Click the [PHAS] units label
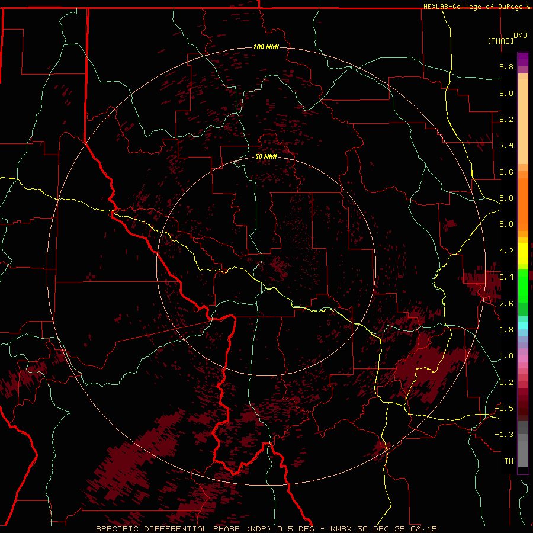The height and width of the screenshot is (533, 533). pyautogui.click(x=500, y=41)
